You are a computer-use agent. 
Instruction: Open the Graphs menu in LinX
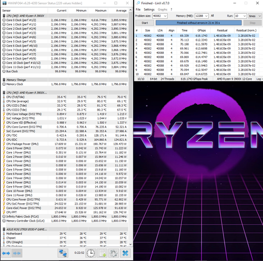pos(162,9)
